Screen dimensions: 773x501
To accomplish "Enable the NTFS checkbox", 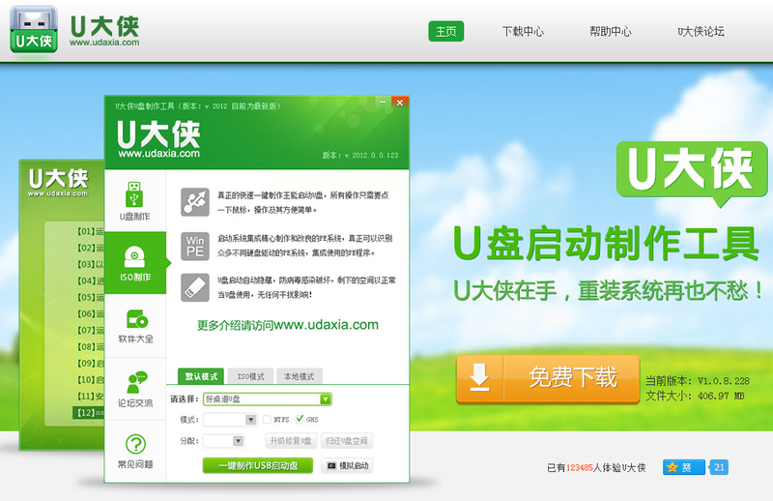I will coord(268,419).
